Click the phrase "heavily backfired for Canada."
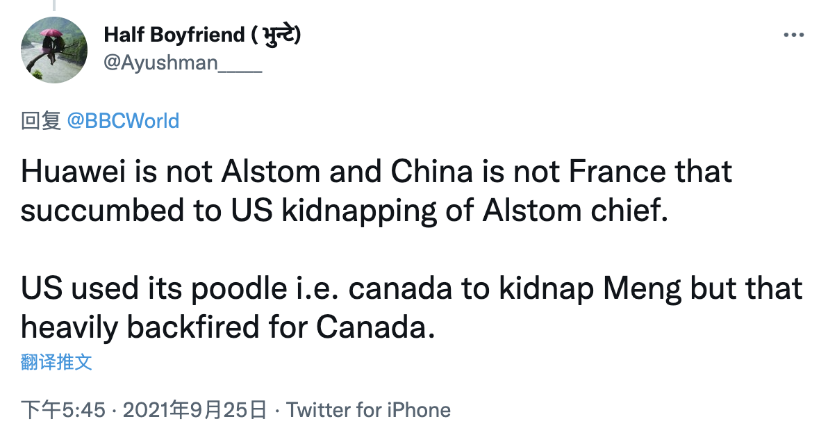This screenshot has height=442, width=828. coord(228,327)
